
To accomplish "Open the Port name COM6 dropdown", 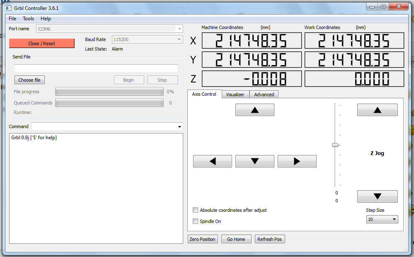I will 109,29.
